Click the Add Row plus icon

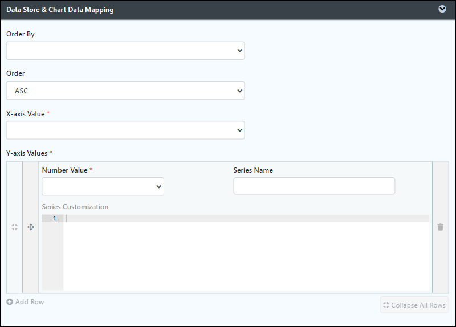10,302
